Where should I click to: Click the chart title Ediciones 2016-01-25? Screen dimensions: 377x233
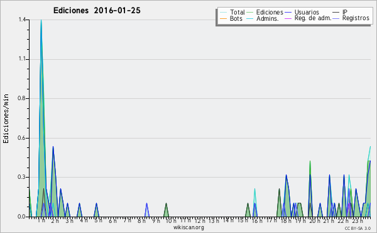coord(97,11)
